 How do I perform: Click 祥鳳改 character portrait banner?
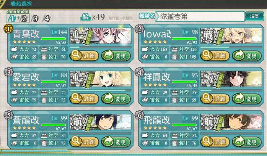[231, 79]
